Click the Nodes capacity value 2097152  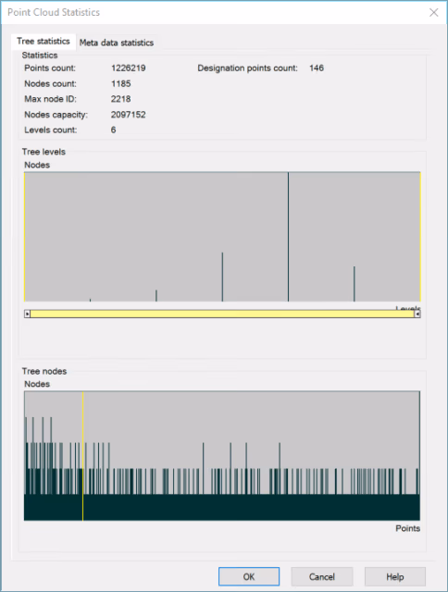click(x=129, y=115)
